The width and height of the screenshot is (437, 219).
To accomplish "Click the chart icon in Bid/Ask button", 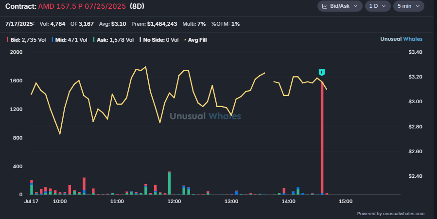I will pyautogui.click(x=324, y=6).
